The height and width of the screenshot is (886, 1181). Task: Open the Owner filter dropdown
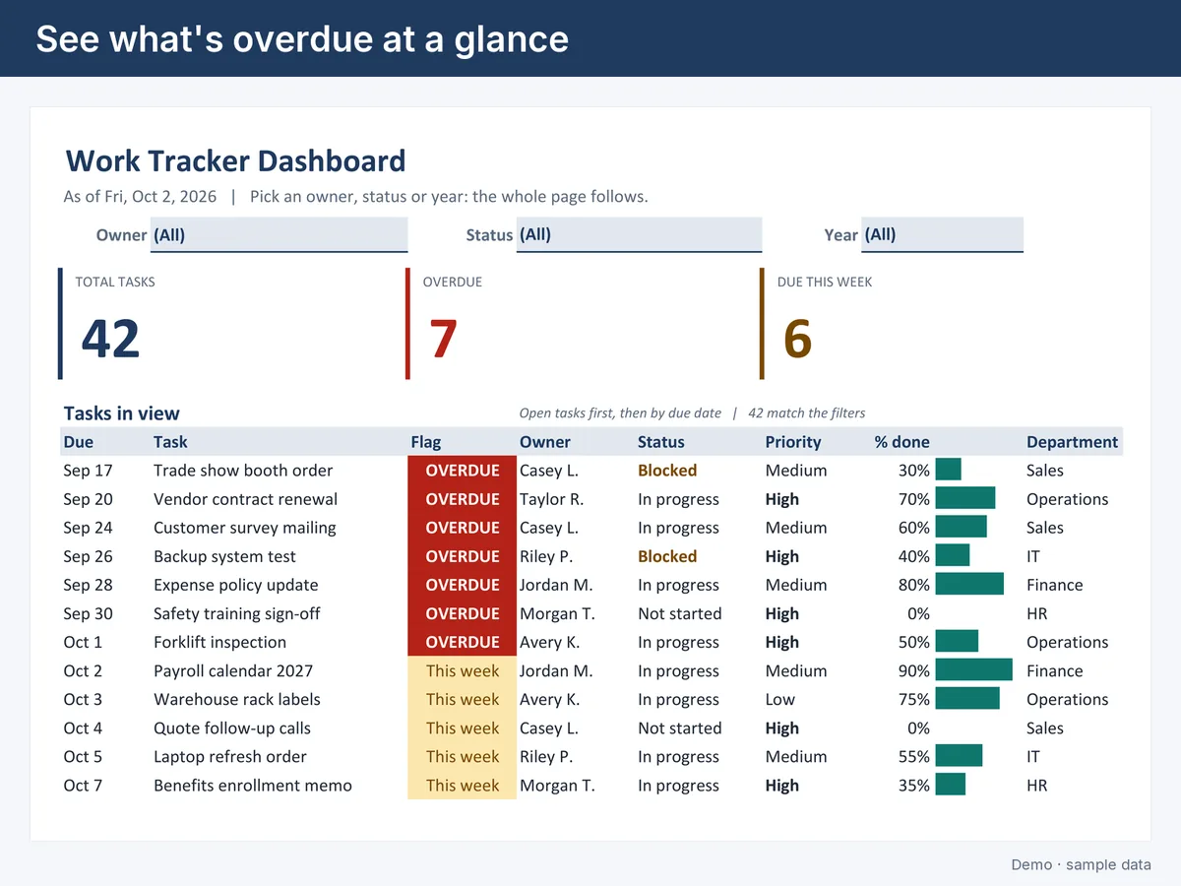coord(280,235)
